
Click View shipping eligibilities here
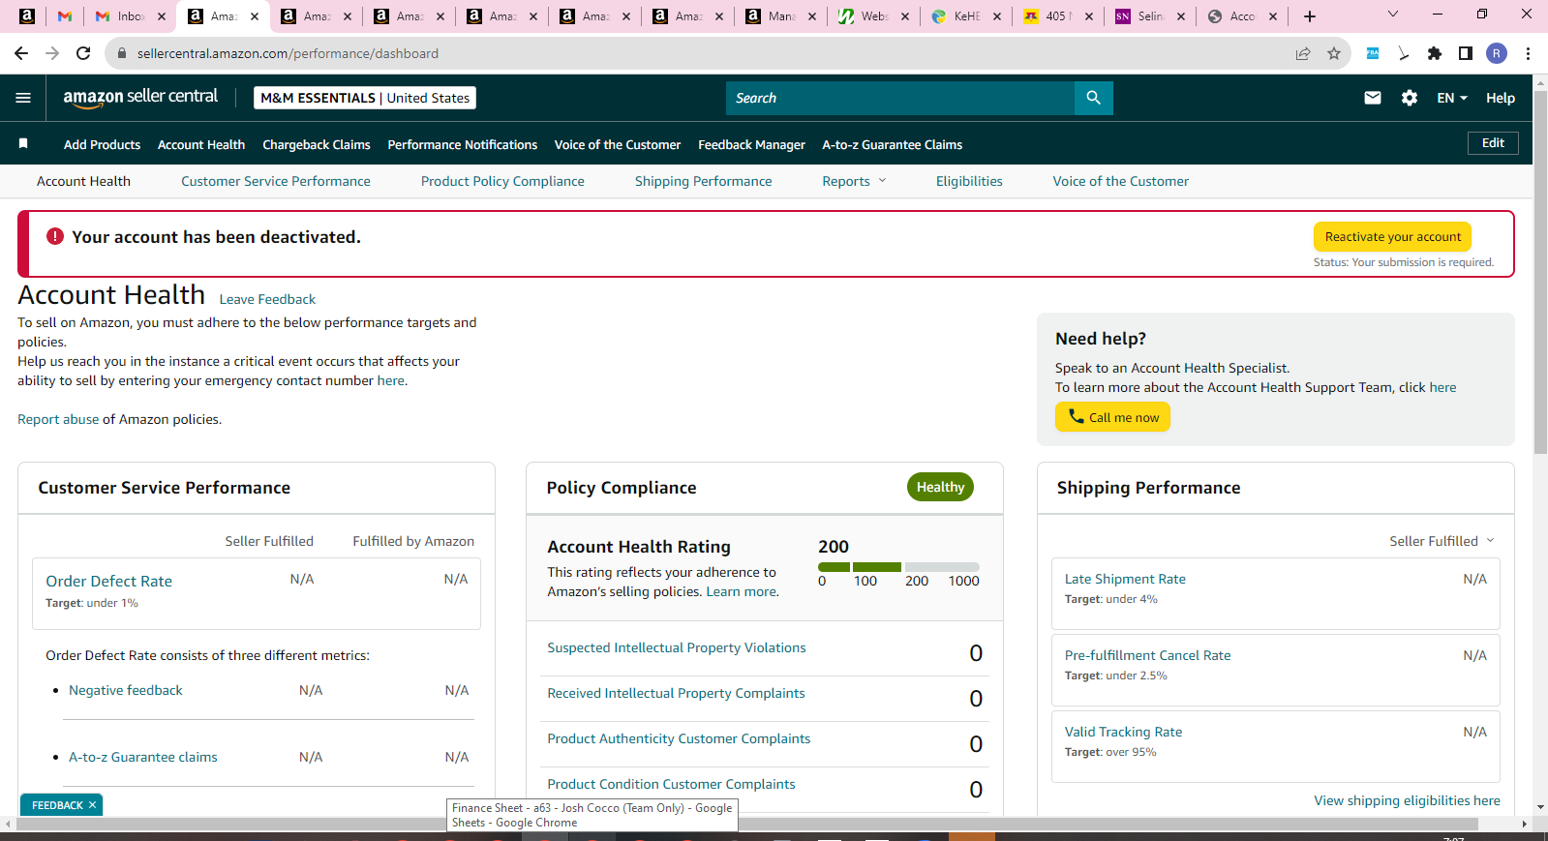[x=1407, y=800]
